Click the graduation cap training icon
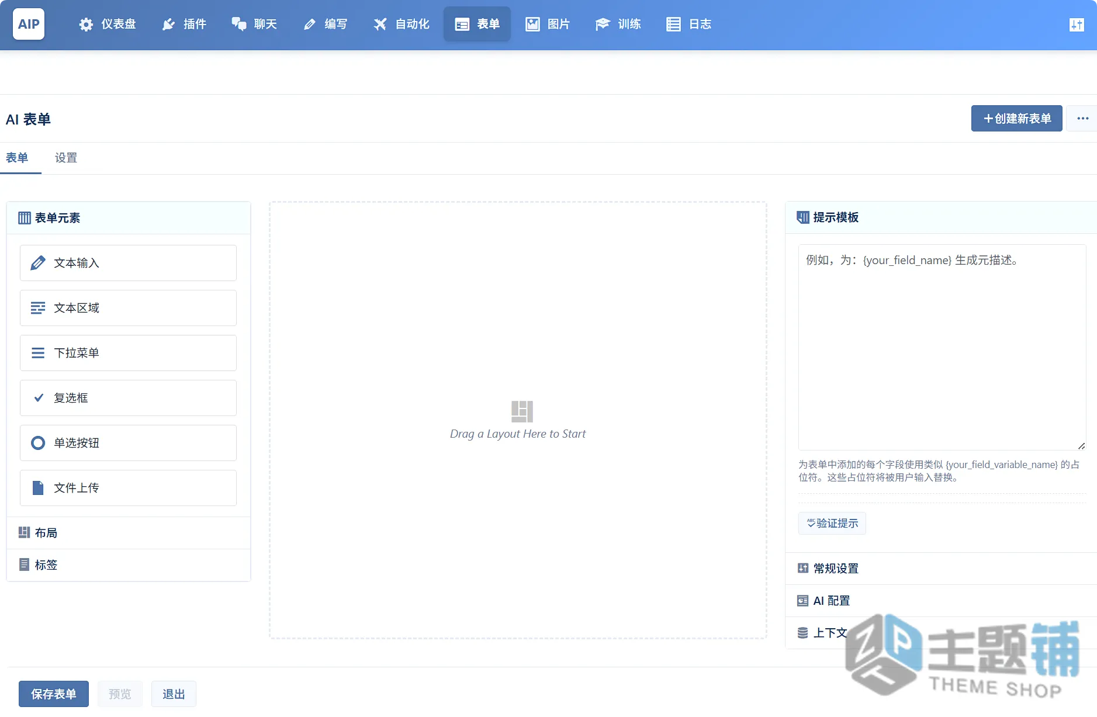The width and height of the screenshot is (1097, 717). pos(603,25)
